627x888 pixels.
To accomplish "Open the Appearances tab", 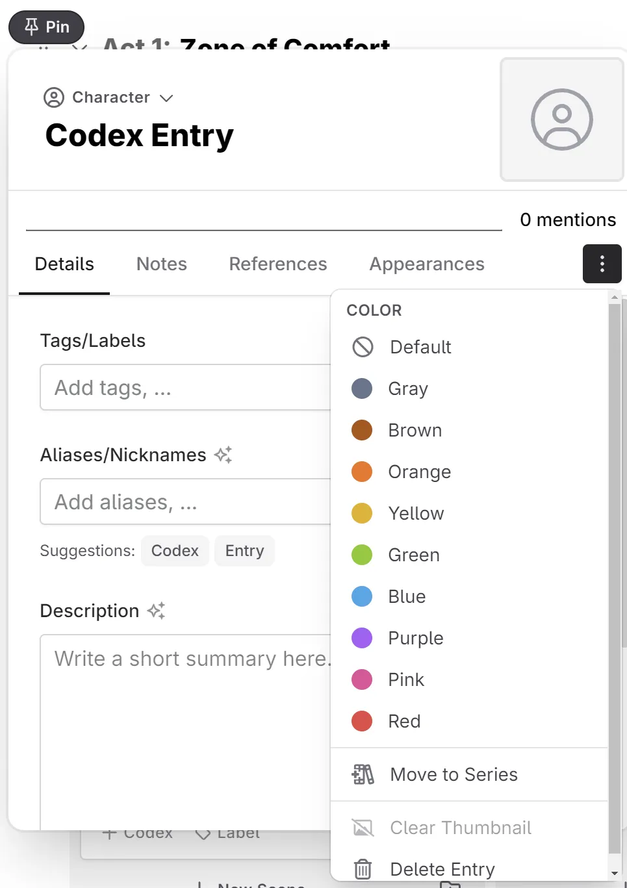I will coord(426,264).
